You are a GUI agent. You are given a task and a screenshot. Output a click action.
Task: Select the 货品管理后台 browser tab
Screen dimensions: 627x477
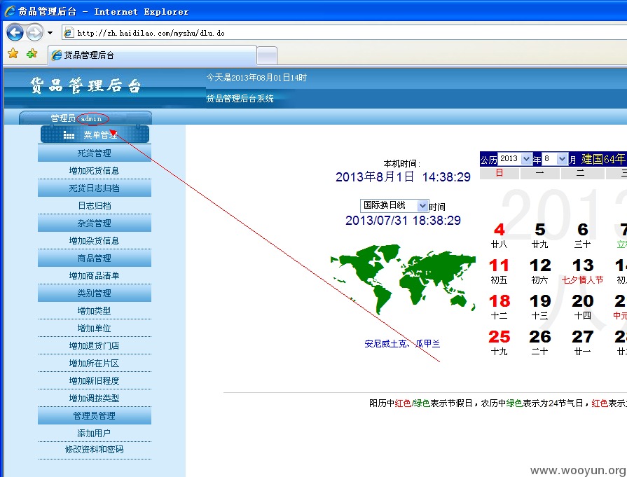[152, 55]
